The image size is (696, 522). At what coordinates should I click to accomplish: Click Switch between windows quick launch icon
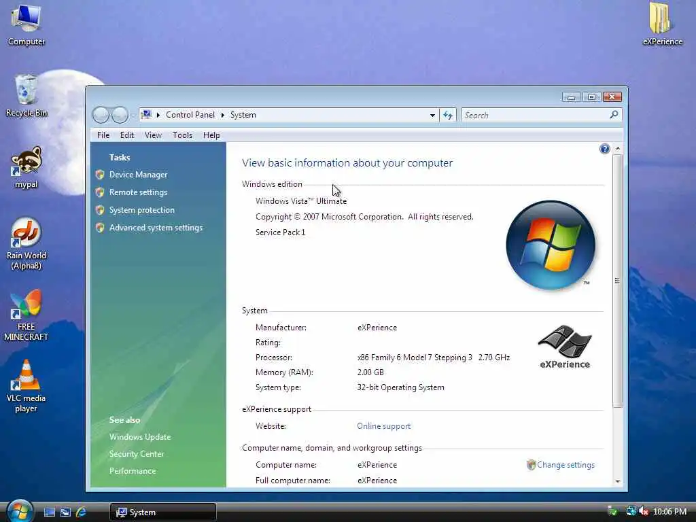(65, 512)
